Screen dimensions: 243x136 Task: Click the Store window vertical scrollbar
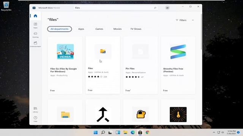pos(201,32)
